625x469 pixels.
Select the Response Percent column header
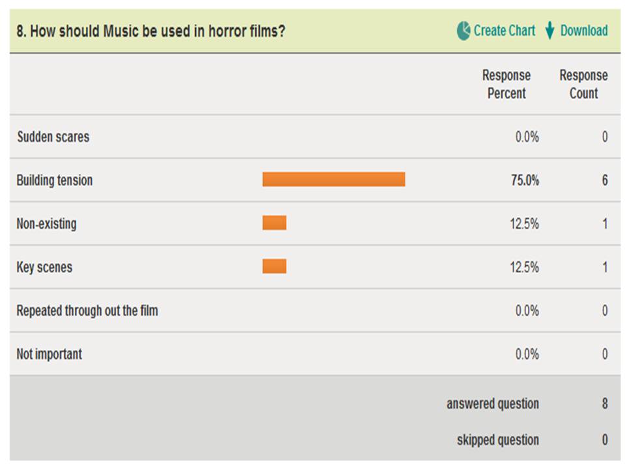pos(507,84)
